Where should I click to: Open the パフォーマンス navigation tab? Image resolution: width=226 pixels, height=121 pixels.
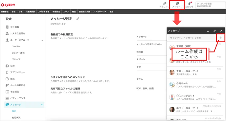[x=100, y=12]
